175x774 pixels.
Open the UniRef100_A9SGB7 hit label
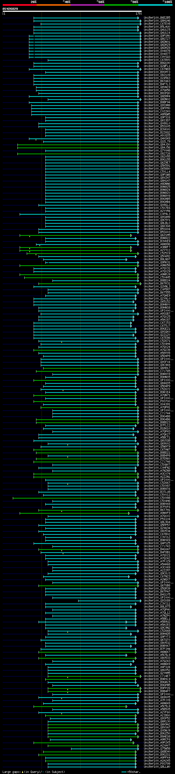[x=157, y=314]
